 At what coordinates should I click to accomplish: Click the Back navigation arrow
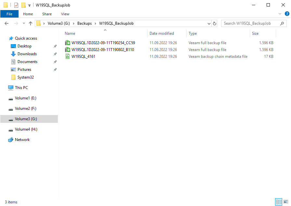[x=7, y=23]
